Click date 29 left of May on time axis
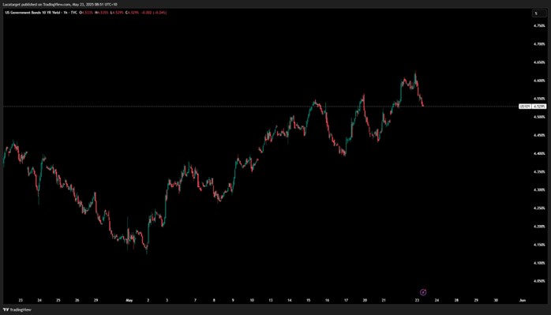This screenshot has width=551, height=315. pyautogui.click(x=96, y=301)
